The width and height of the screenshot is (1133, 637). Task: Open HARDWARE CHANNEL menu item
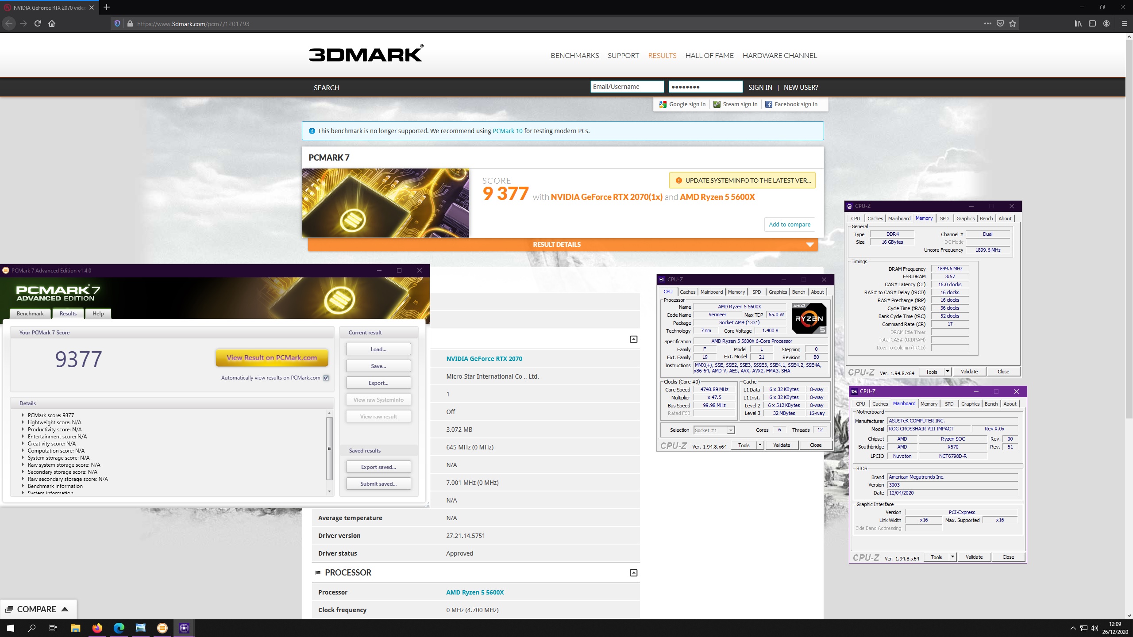(779, 56)
